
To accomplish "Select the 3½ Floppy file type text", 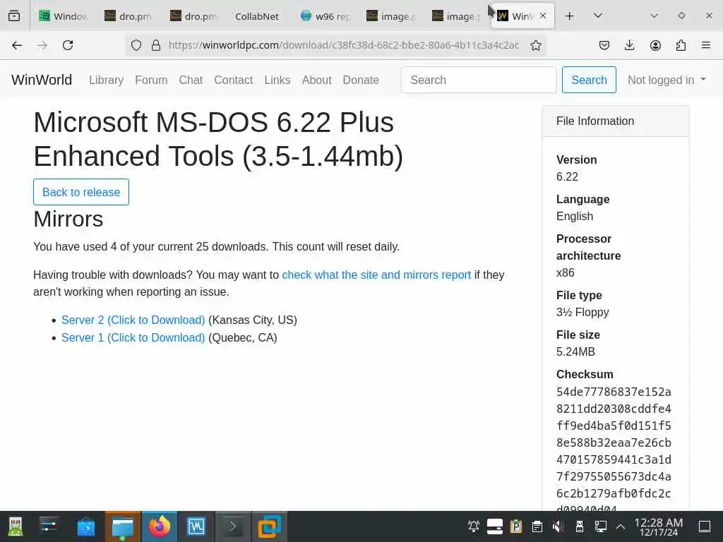I will pos(582,313).
